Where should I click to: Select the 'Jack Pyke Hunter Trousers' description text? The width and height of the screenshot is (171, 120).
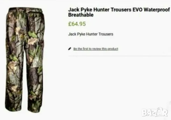91,34
